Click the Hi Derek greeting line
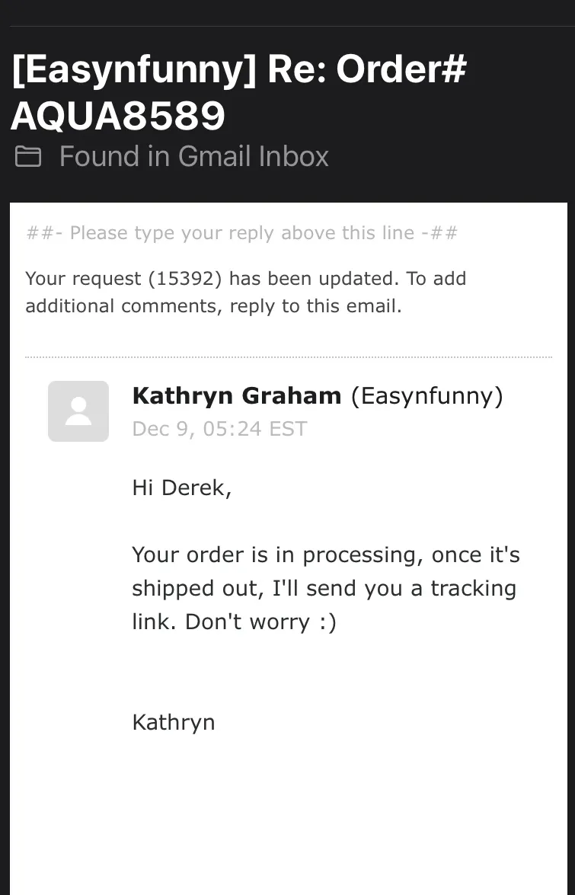Screen dimensions: 575x895 click(182, 488)
